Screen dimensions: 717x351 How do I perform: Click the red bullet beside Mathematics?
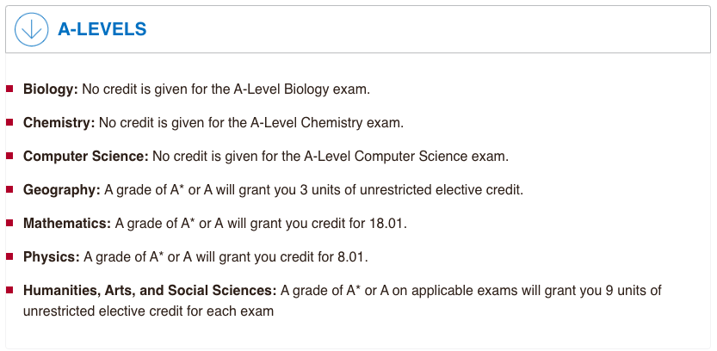click(9, 223)
